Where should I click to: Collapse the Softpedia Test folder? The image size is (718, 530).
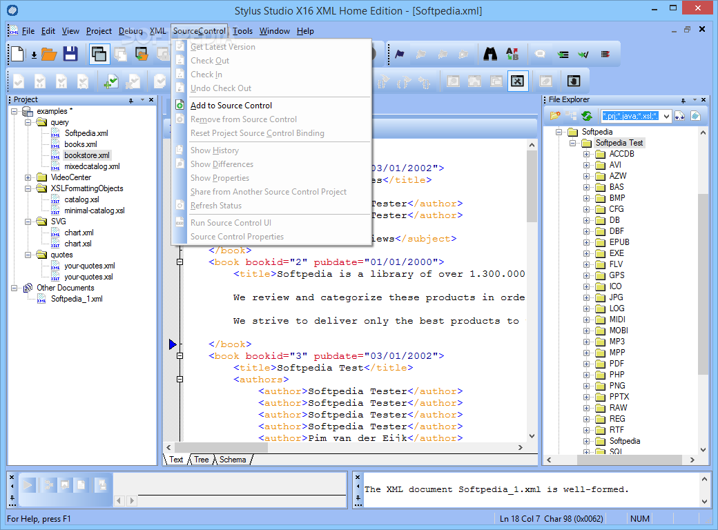pyautogui.click(x=572, y=143)
